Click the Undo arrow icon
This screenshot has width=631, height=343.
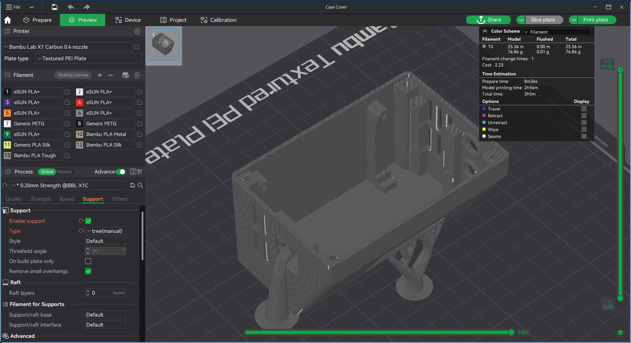click(x=71, y=7)
